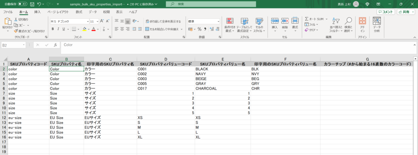Open セルのスタイル cell styles
The width and height of the screenshot is (418, 155).
point(259,25)
